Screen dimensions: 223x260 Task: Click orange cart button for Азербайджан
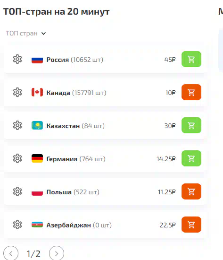click(191, 225)
